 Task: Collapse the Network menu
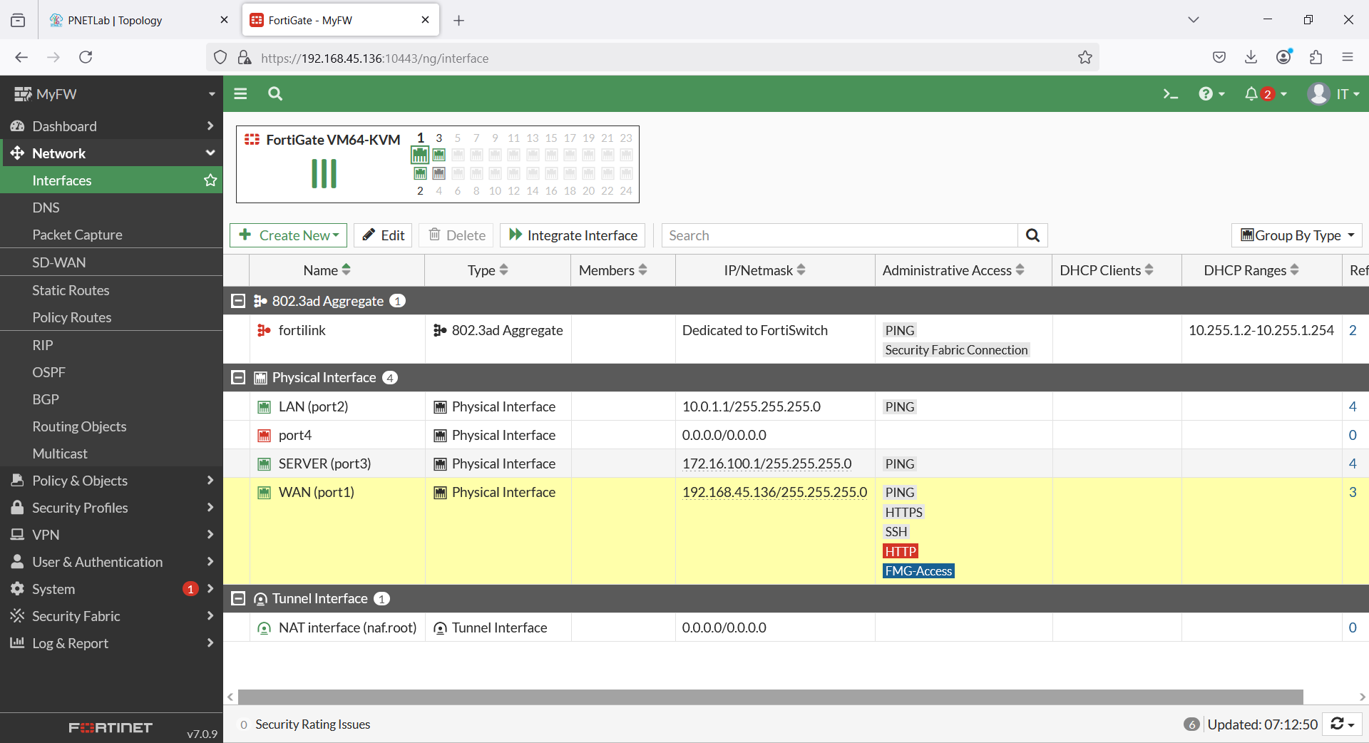pos(111,153)
